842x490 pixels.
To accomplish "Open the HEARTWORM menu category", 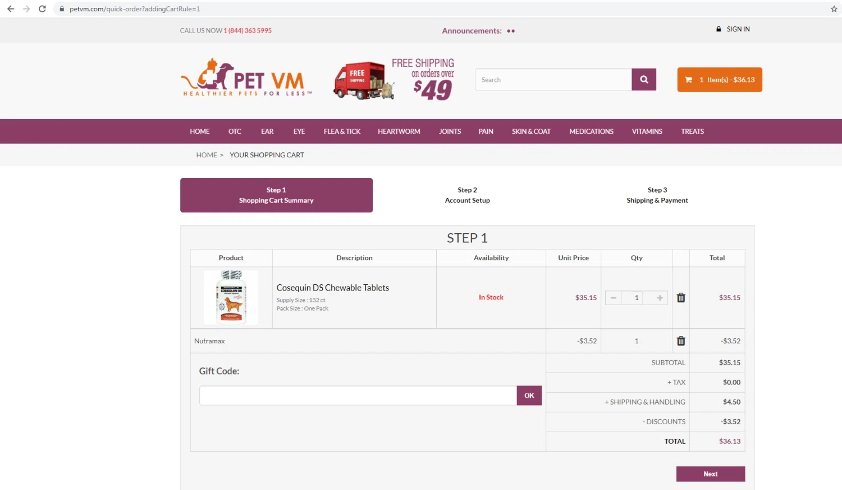I will coord(399,131).
